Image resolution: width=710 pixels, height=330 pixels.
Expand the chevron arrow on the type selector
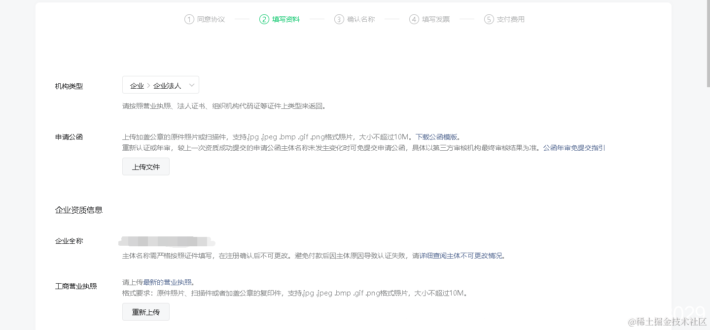(x=192, y=85)
